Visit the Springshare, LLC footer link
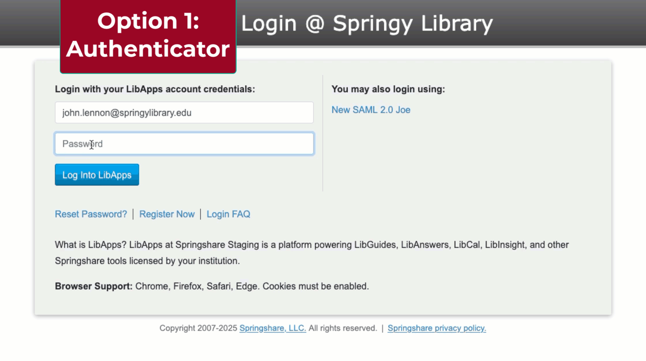The image size is (646, 361). click(273, 328)
